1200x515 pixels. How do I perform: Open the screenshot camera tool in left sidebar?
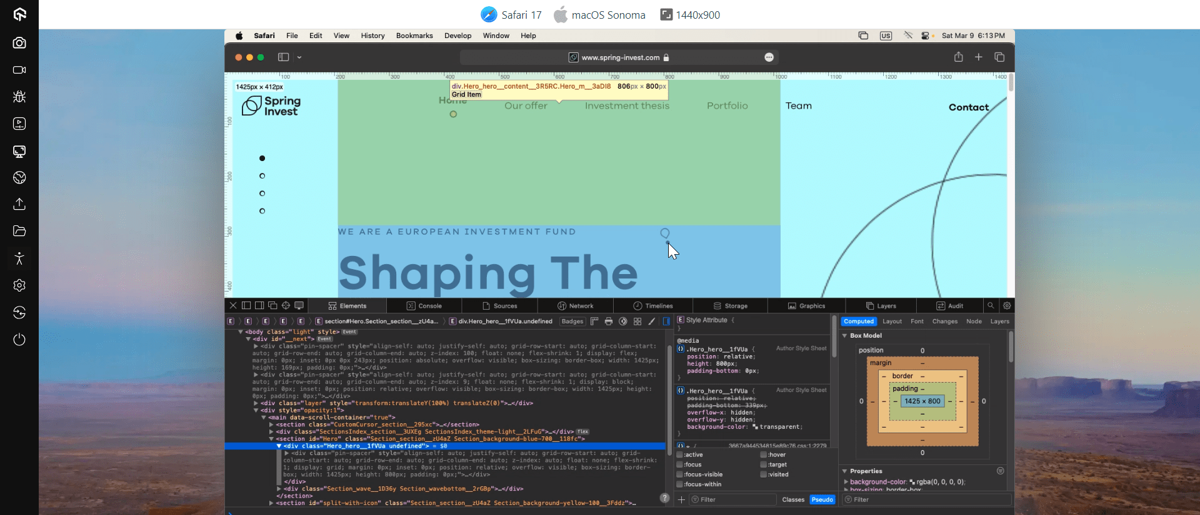click(19, 42)
